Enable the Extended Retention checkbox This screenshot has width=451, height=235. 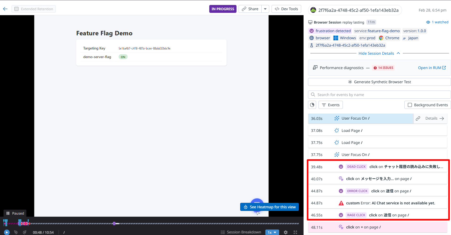tap(16, 9)
